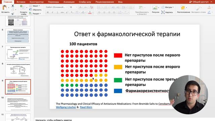Click the Format Painter brush icon
This screenshot has height=121, width=215.
[13, 13]
